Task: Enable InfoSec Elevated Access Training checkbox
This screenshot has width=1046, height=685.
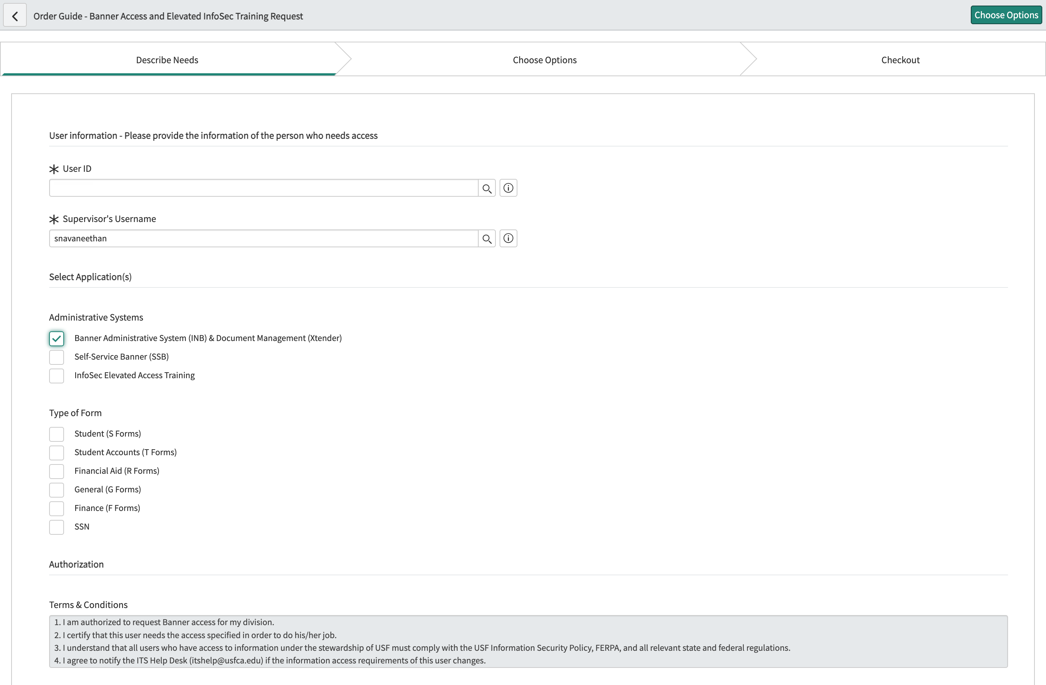Action: click(x=57, y=376)
